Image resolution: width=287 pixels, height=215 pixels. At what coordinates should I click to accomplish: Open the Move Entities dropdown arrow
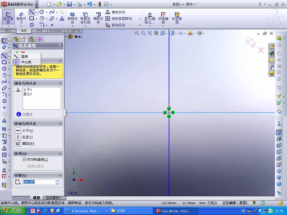[140, 25]
